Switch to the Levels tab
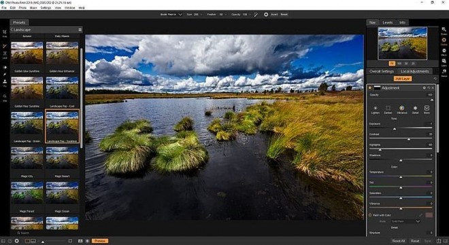 point(388,22)
